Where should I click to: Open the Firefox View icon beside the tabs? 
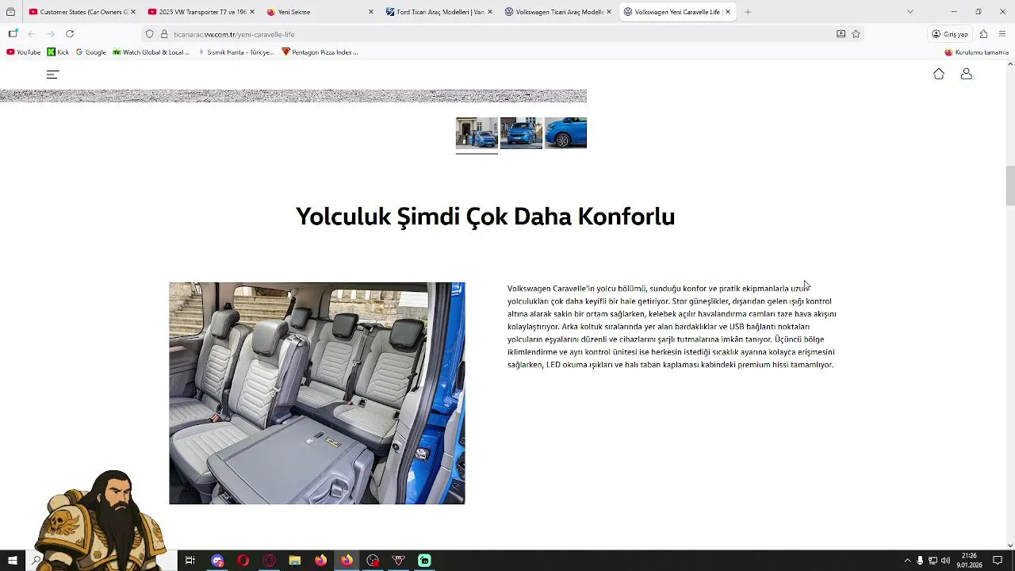pyautogui.click(x=10, y=12)
